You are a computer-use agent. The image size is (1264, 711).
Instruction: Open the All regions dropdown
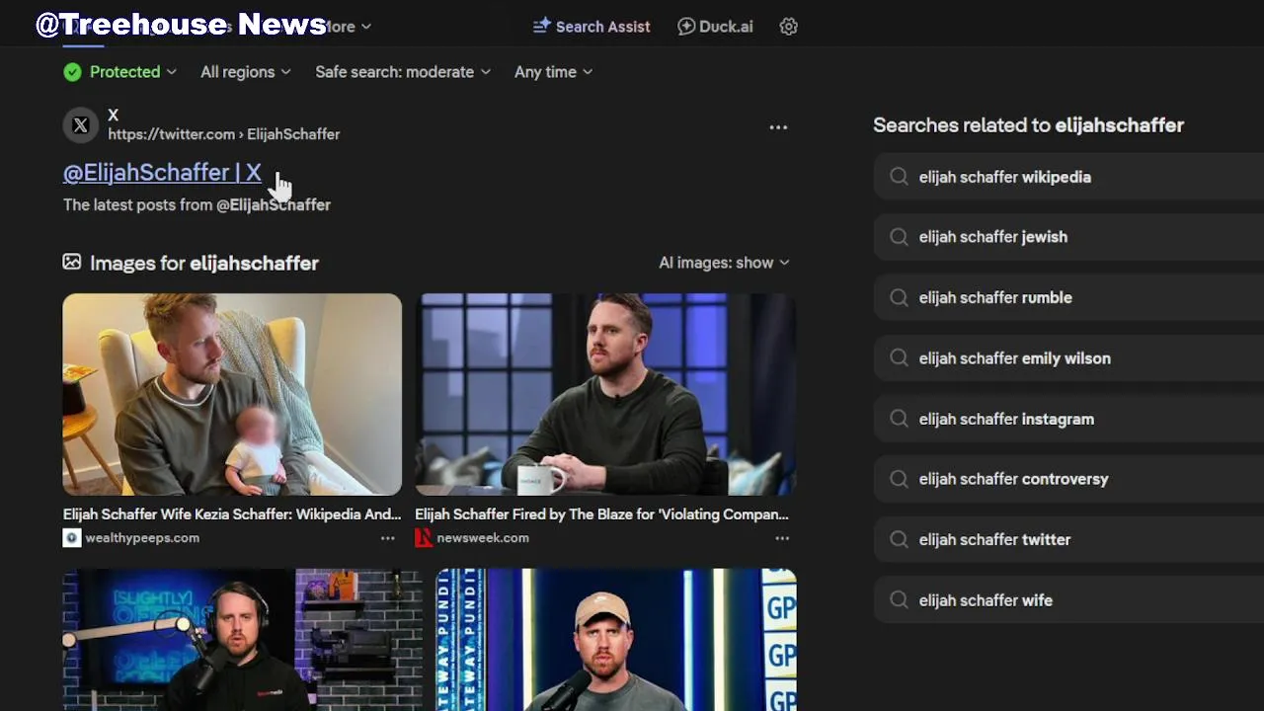(246, 72)
